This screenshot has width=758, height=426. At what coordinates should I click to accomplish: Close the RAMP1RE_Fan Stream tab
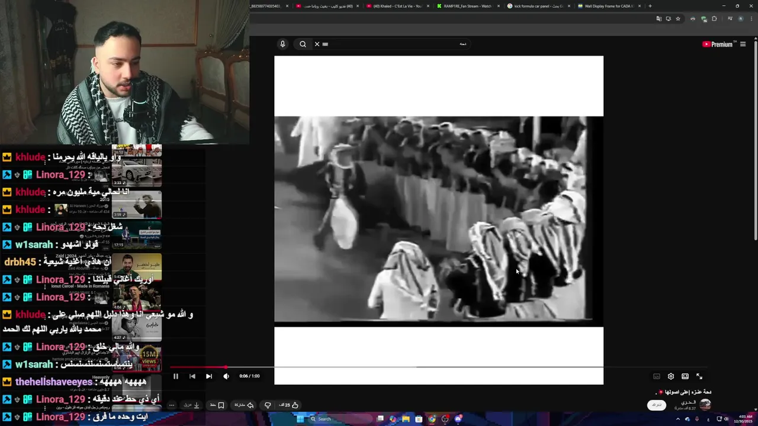pyautogui.click(x=499, y=6)
